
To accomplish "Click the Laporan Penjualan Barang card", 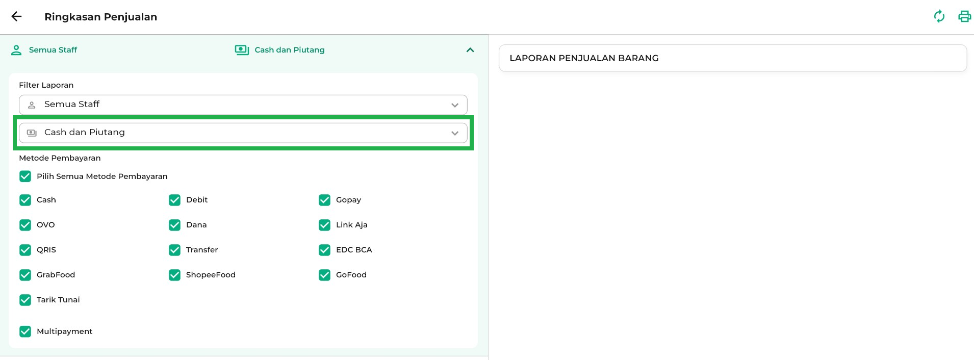I will click(732, 58).
